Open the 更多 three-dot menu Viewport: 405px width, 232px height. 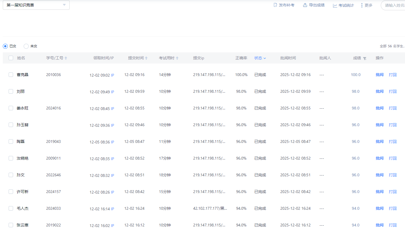362,5
